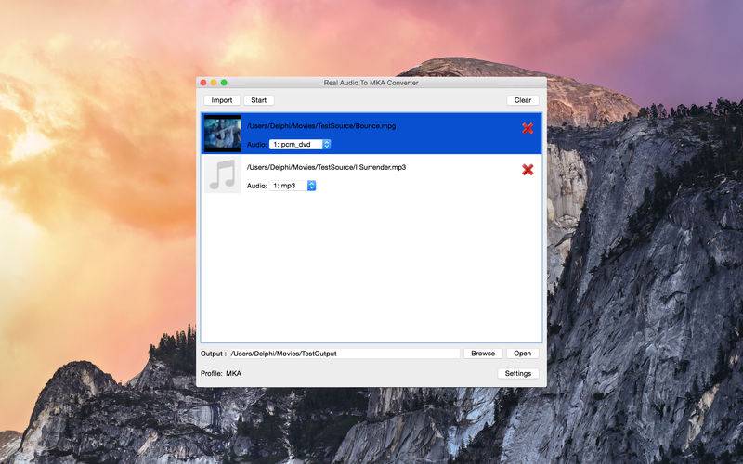Start the conversion

point(259,100)
